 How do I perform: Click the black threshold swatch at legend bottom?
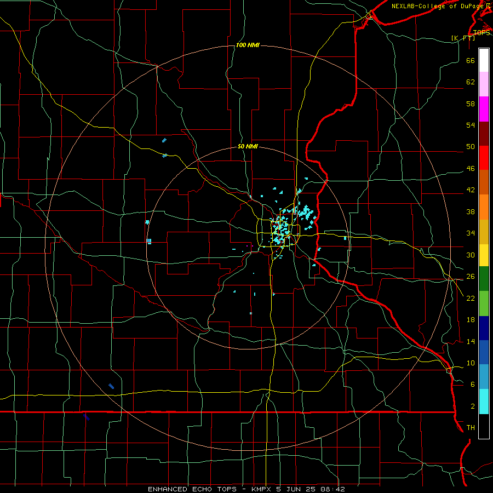click(x=484, y=426)
